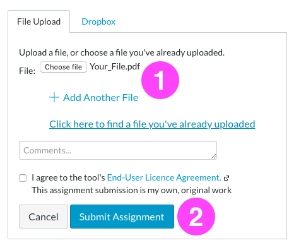Focus the Comments text field

118,150
